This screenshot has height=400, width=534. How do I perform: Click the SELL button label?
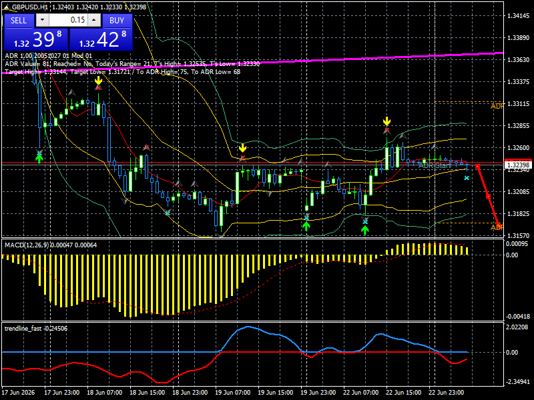coord(19,21)
